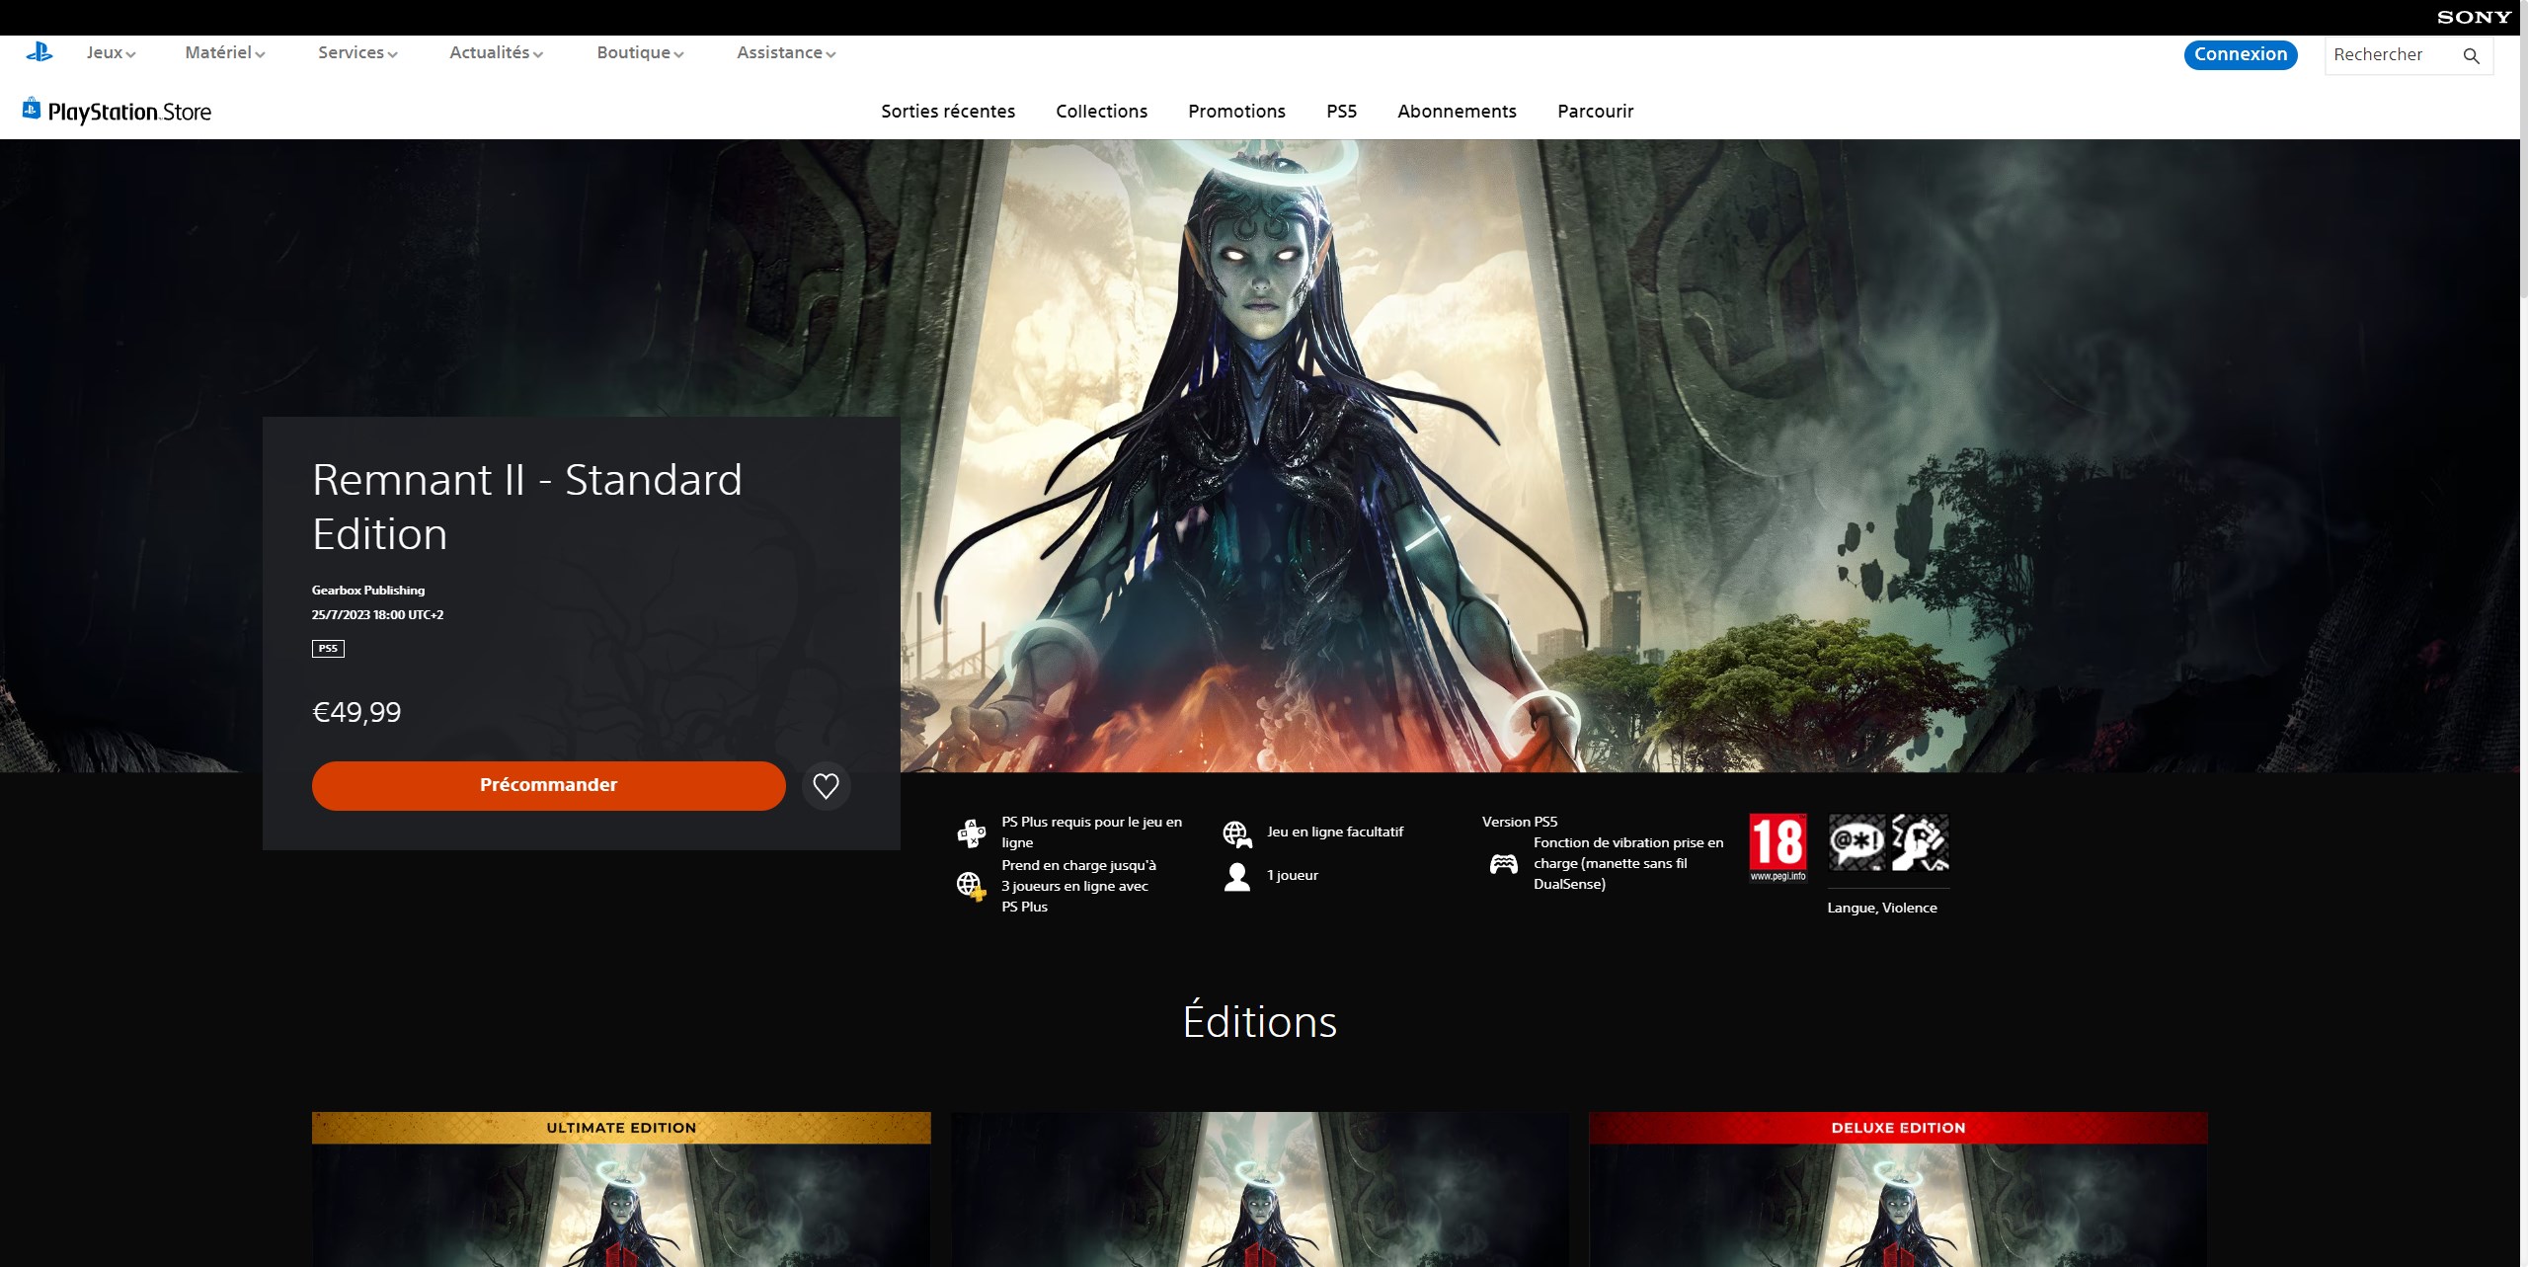2528x1267 pixels.
Task: Expand the Boutique dropdown menu
Action: pos(640,53)
